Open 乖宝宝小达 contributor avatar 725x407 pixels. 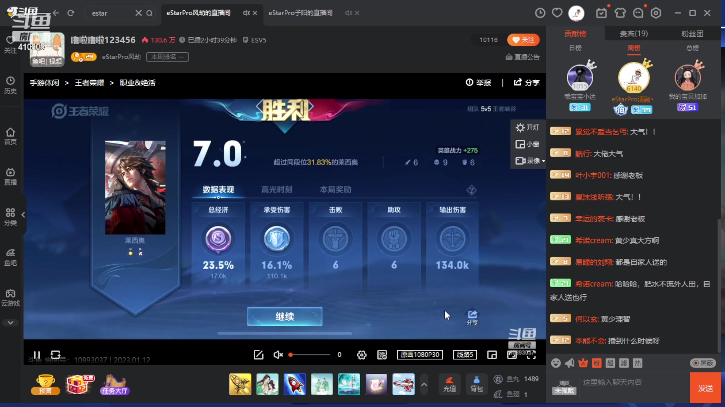tap(580, 77)
